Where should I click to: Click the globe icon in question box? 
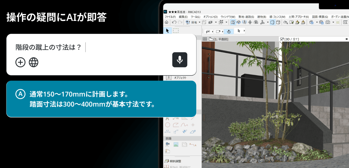(34, 62)
